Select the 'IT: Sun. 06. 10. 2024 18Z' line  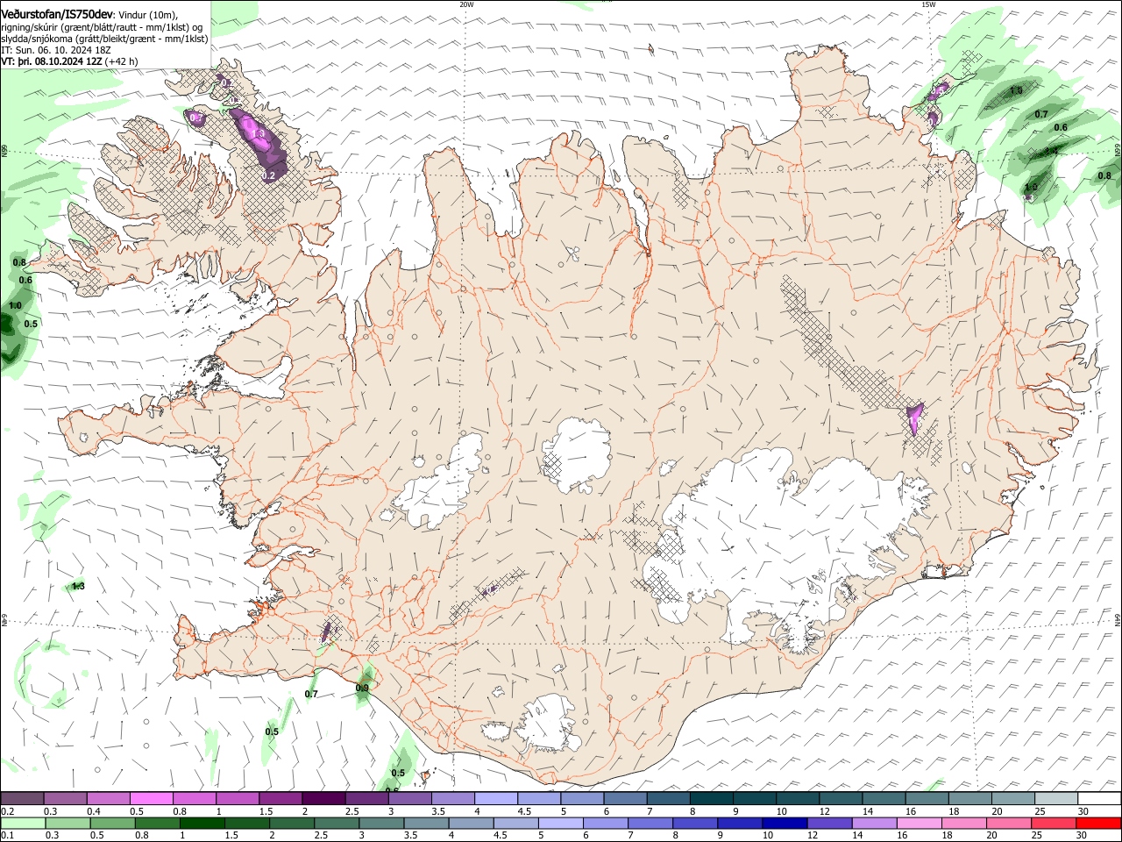pos(56,50)
